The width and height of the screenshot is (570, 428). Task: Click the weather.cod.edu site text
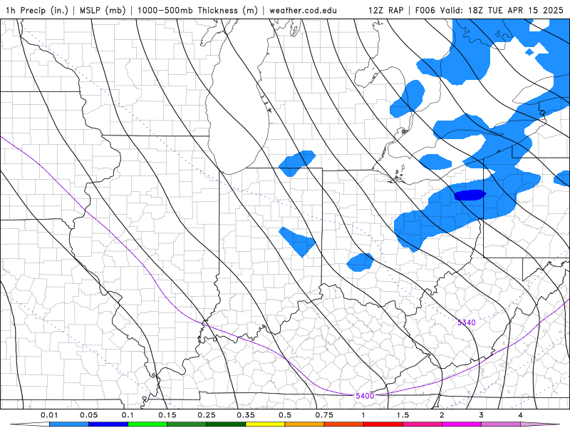pos(303,10)
